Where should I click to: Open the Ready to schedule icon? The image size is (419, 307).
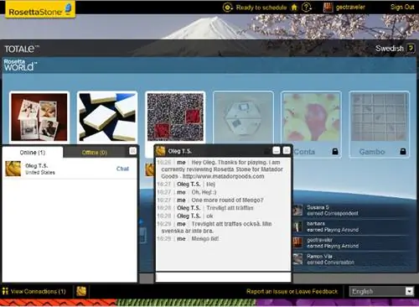[x=227, y=8]
